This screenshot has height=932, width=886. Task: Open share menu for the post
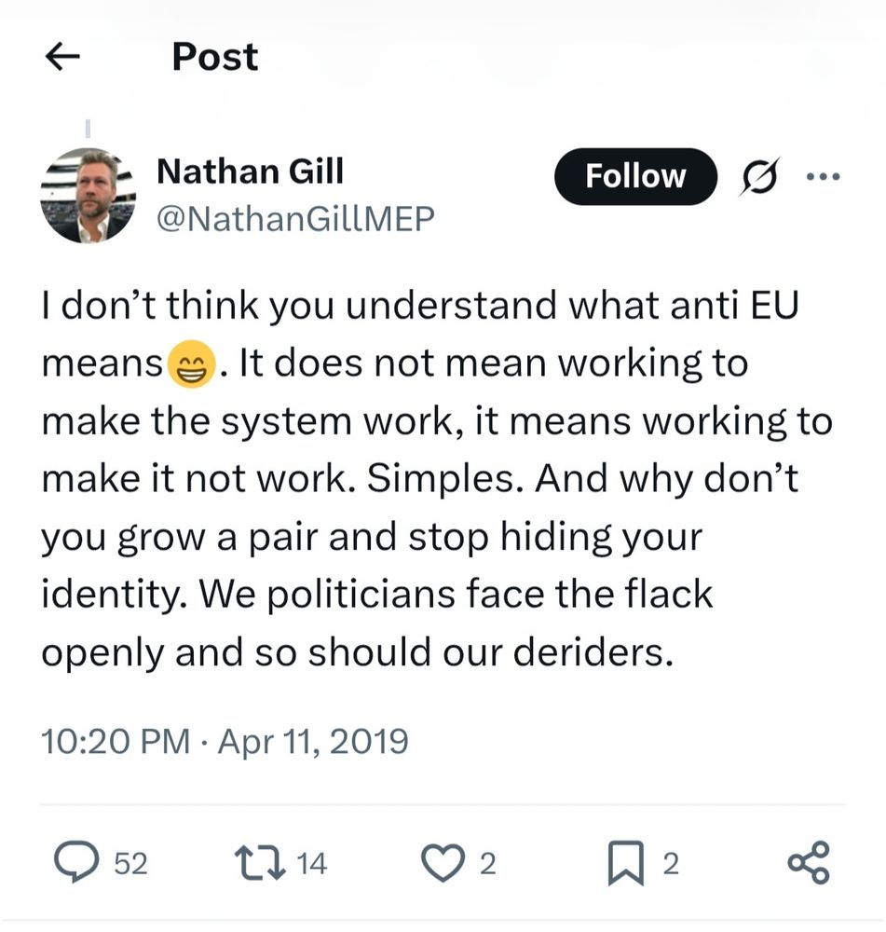tap(811, 863)
